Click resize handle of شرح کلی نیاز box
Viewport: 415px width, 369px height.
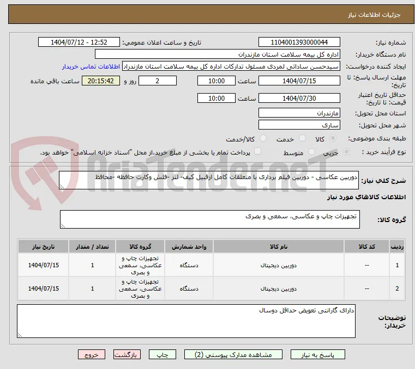pos(62,187)
